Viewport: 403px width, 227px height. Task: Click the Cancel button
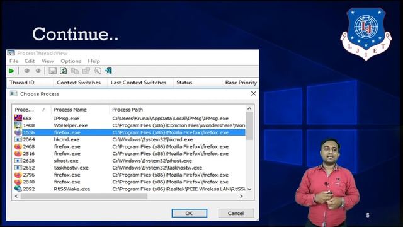(236, 213)
